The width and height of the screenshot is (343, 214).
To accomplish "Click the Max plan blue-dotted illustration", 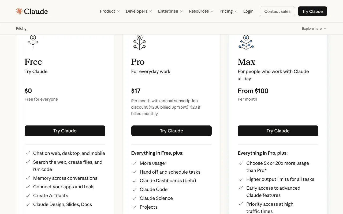I will click(x=246, y=42).
